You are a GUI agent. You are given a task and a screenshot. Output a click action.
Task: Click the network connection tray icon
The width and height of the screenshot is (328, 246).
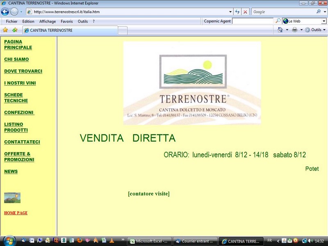click(305, 241)
